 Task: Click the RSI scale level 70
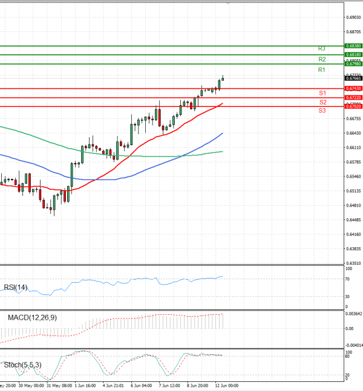coord(347,279)
